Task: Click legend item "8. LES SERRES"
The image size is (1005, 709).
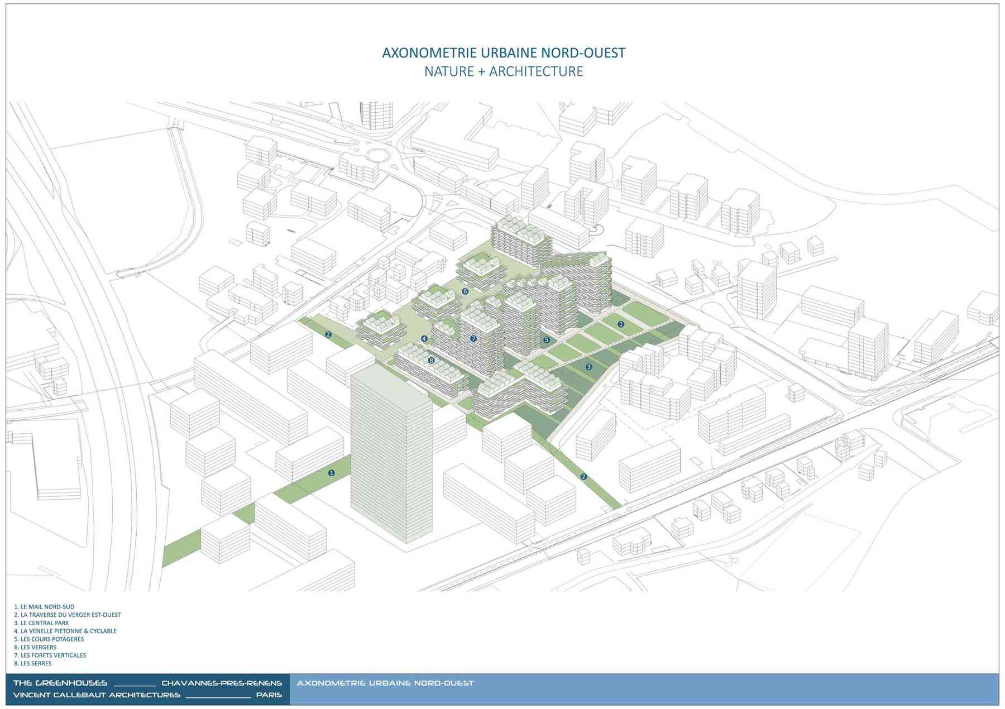Action: 33,664
